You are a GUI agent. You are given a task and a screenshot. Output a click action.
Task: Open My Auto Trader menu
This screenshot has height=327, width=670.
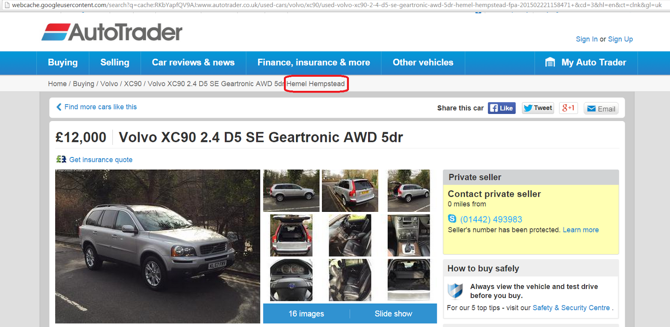(x=586, y=63)
